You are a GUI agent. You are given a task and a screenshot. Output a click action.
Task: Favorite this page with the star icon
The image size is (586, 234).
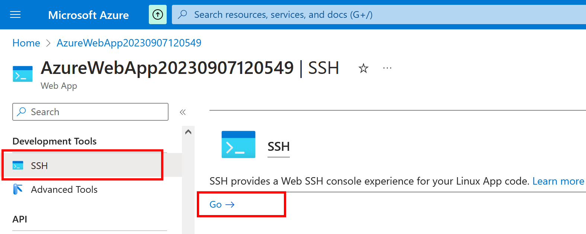[x=363, y=68]
